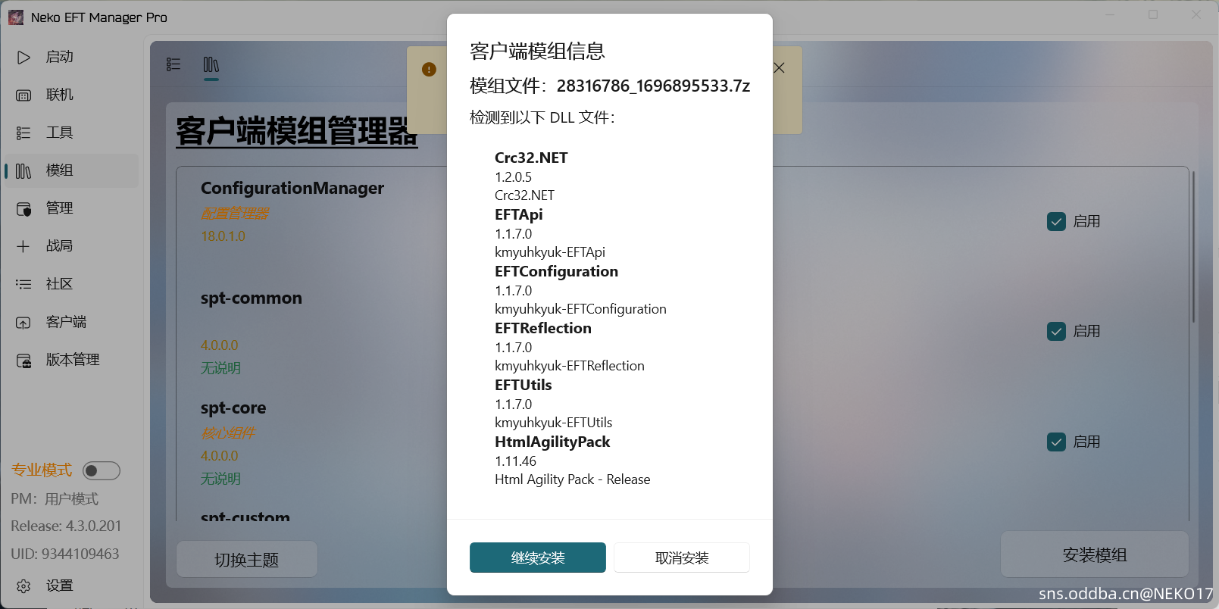1219x609 pixels.
Task: Switch to list view tab icon
Action: [173, 64]
